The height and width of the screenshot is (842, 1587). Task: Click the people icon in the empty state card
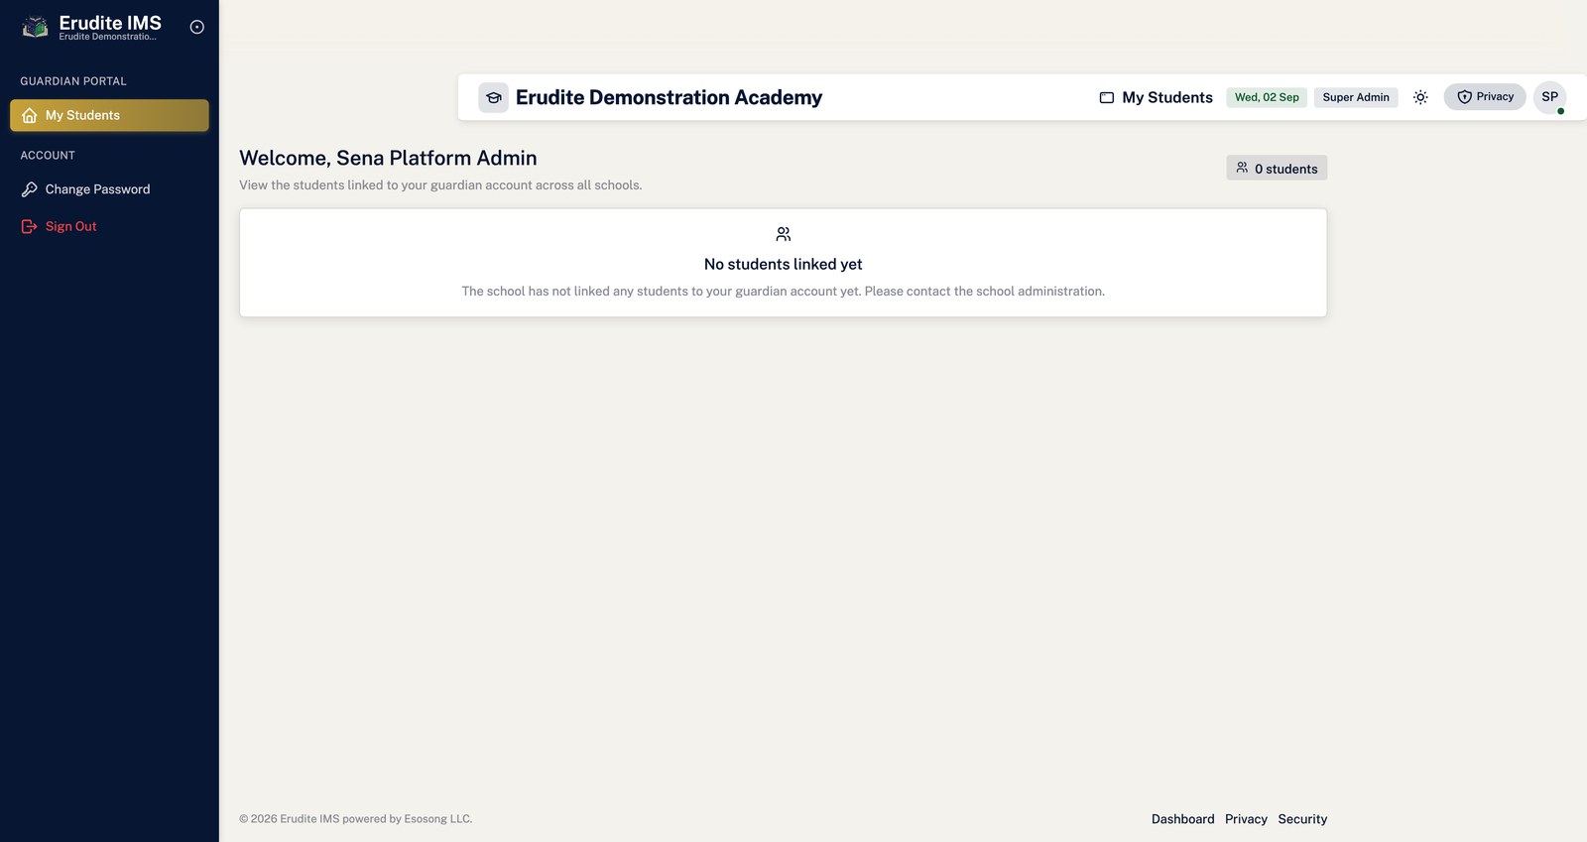click(784, 234)
